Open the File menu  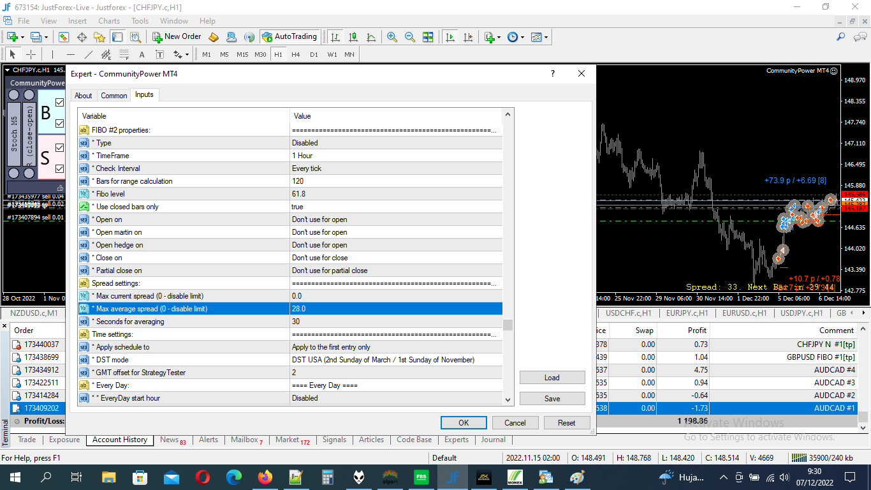tap(24, 20)
